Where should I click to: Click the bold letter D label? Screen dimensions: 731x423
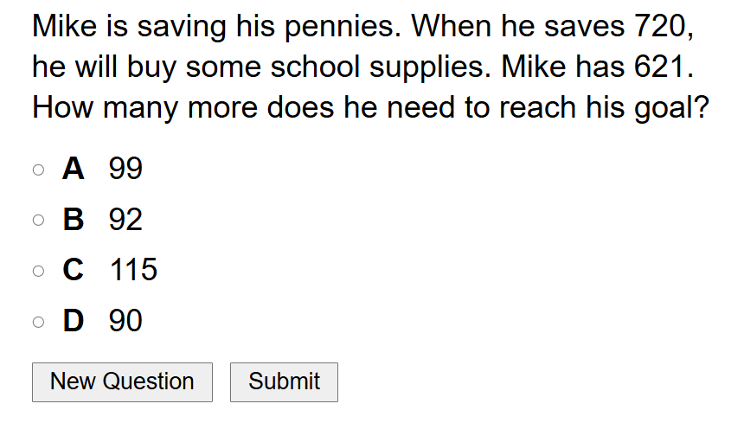(74, 321)
